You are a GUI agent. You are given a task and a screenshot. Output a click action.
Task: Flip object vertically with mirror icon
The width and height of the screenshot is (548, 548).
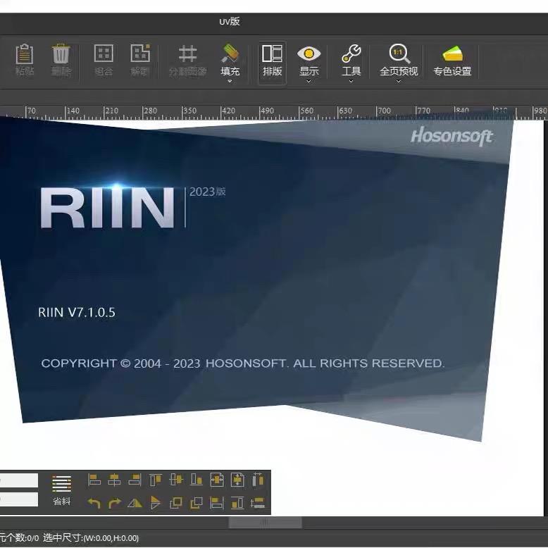tap(155, 503)
